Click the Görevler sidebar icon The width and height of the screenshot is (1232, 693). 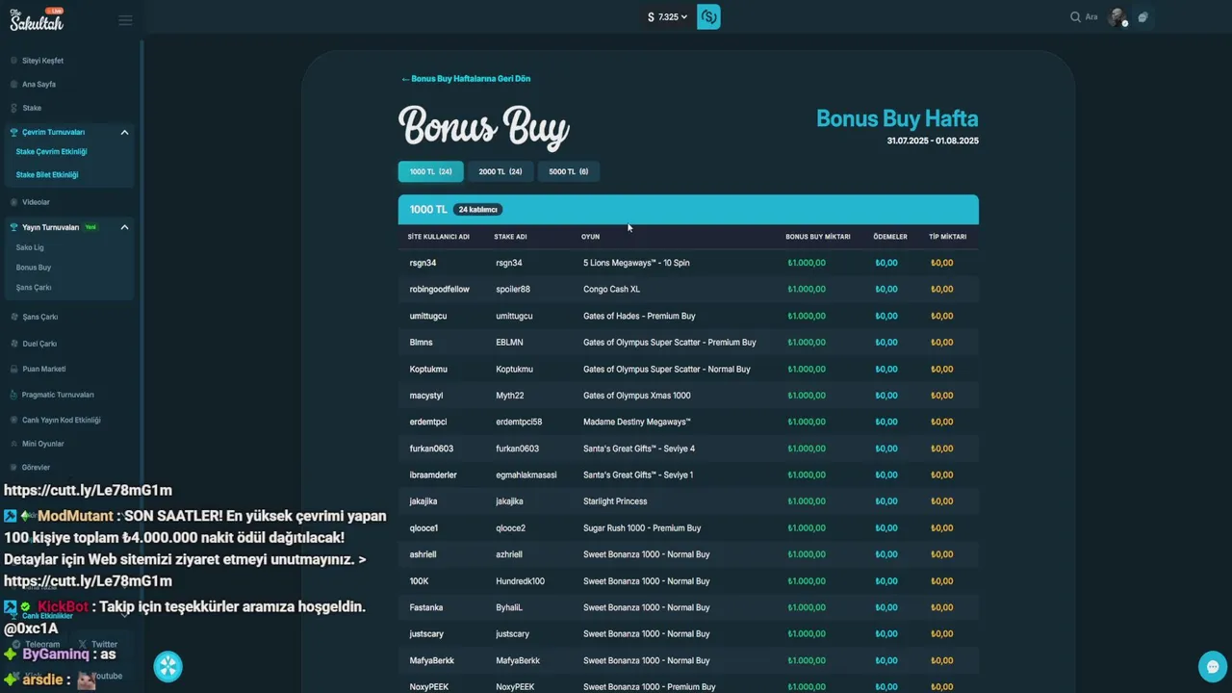tap(14, 468)
